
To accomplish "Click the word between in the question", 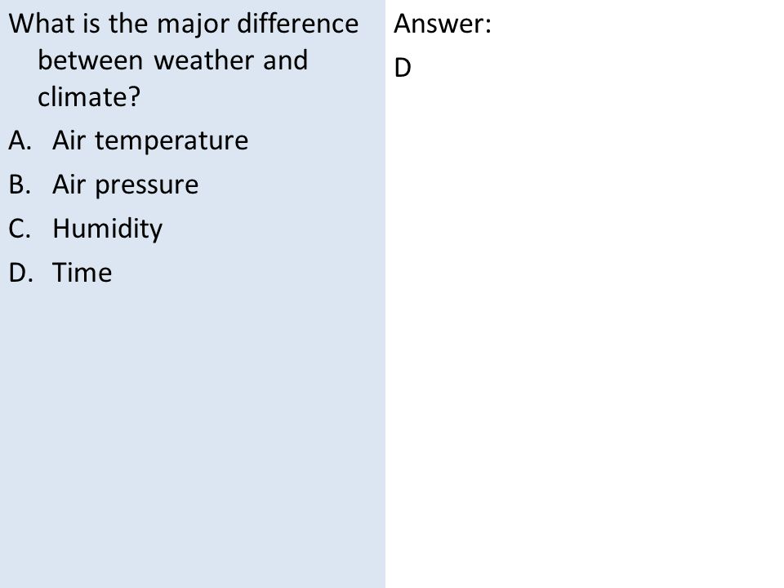I will click(x=91, y=60).
